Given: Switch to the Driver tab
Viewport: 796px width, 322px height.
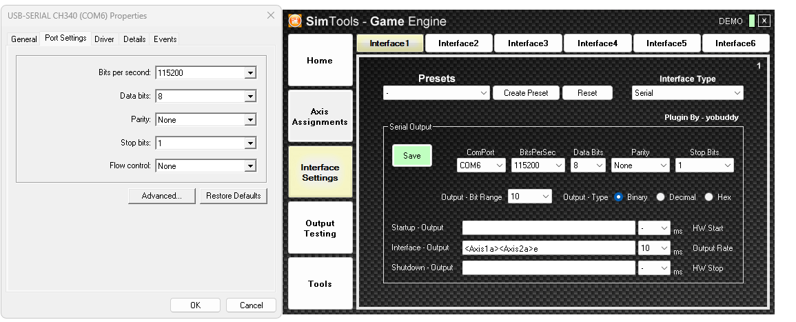Looking at the screenshot, I should tap(104, 39).
